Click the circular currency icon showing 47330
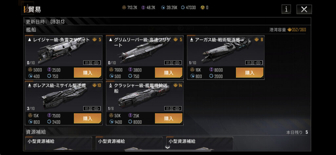Screen dimensions: 336x155 (183, 8)
